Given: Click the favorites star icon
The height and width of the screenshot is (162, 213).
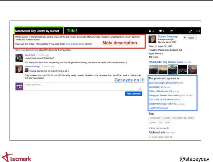Looking at the screenshot, I should click(150, 31).
